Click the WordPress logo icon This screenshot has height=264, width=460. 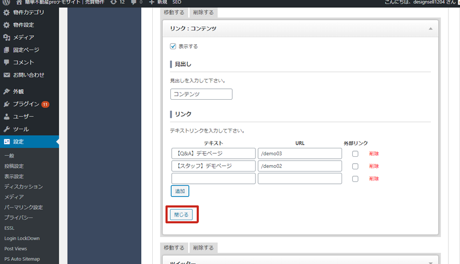click(6, 2)
